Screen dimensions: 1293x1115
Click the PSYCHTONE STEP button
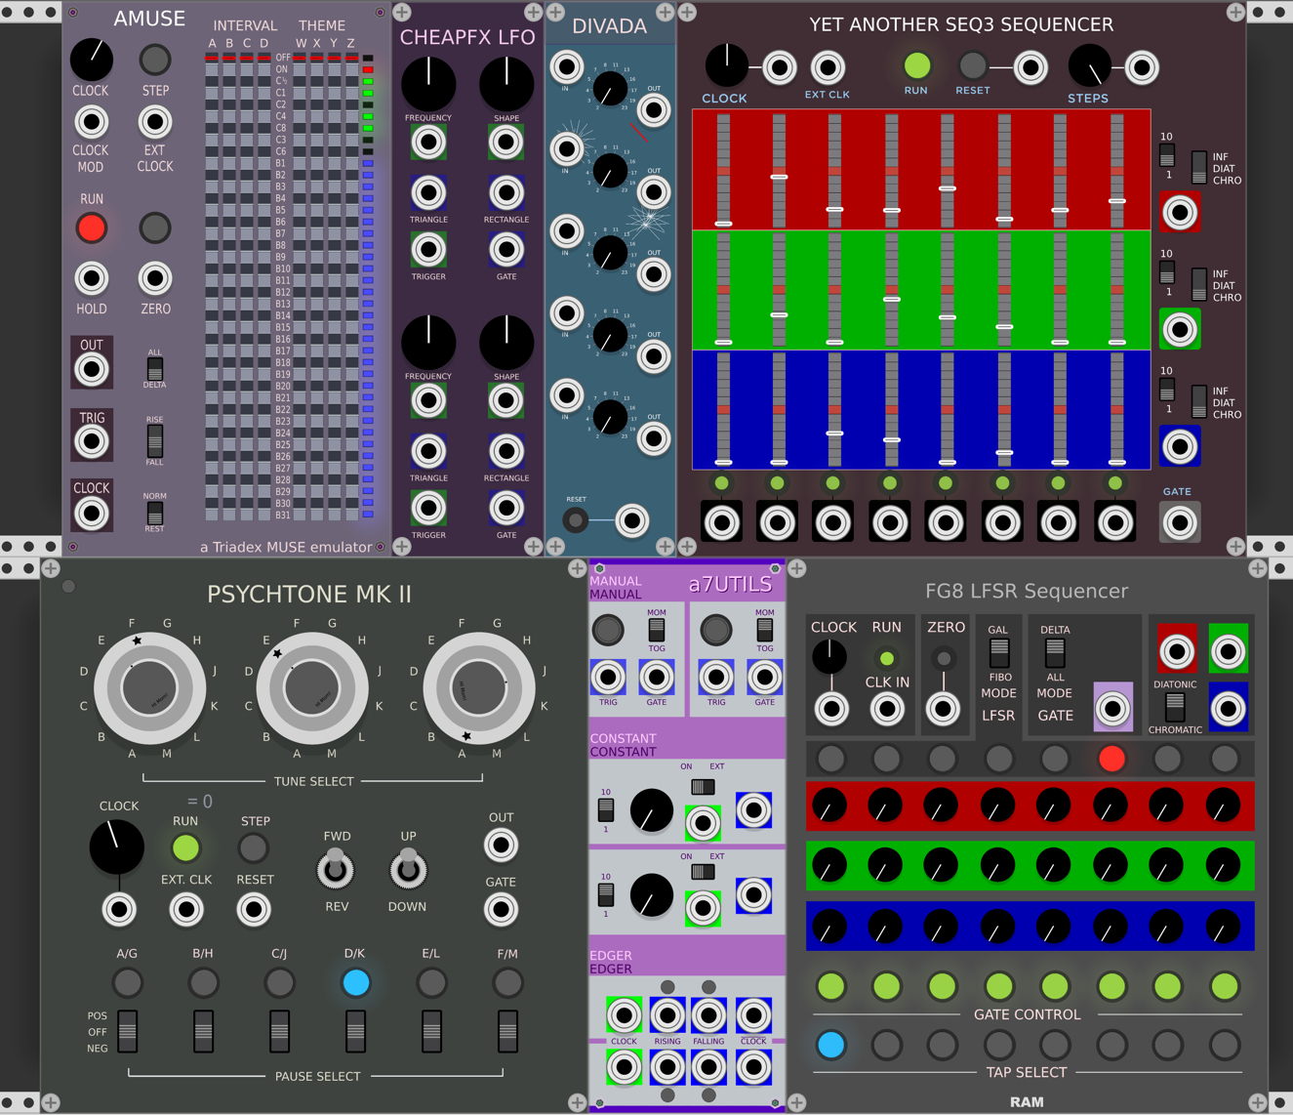[254, 847]
